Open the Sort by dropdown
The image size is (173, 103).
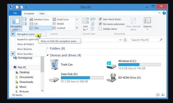pyautogui.click(x=85, y=24)
